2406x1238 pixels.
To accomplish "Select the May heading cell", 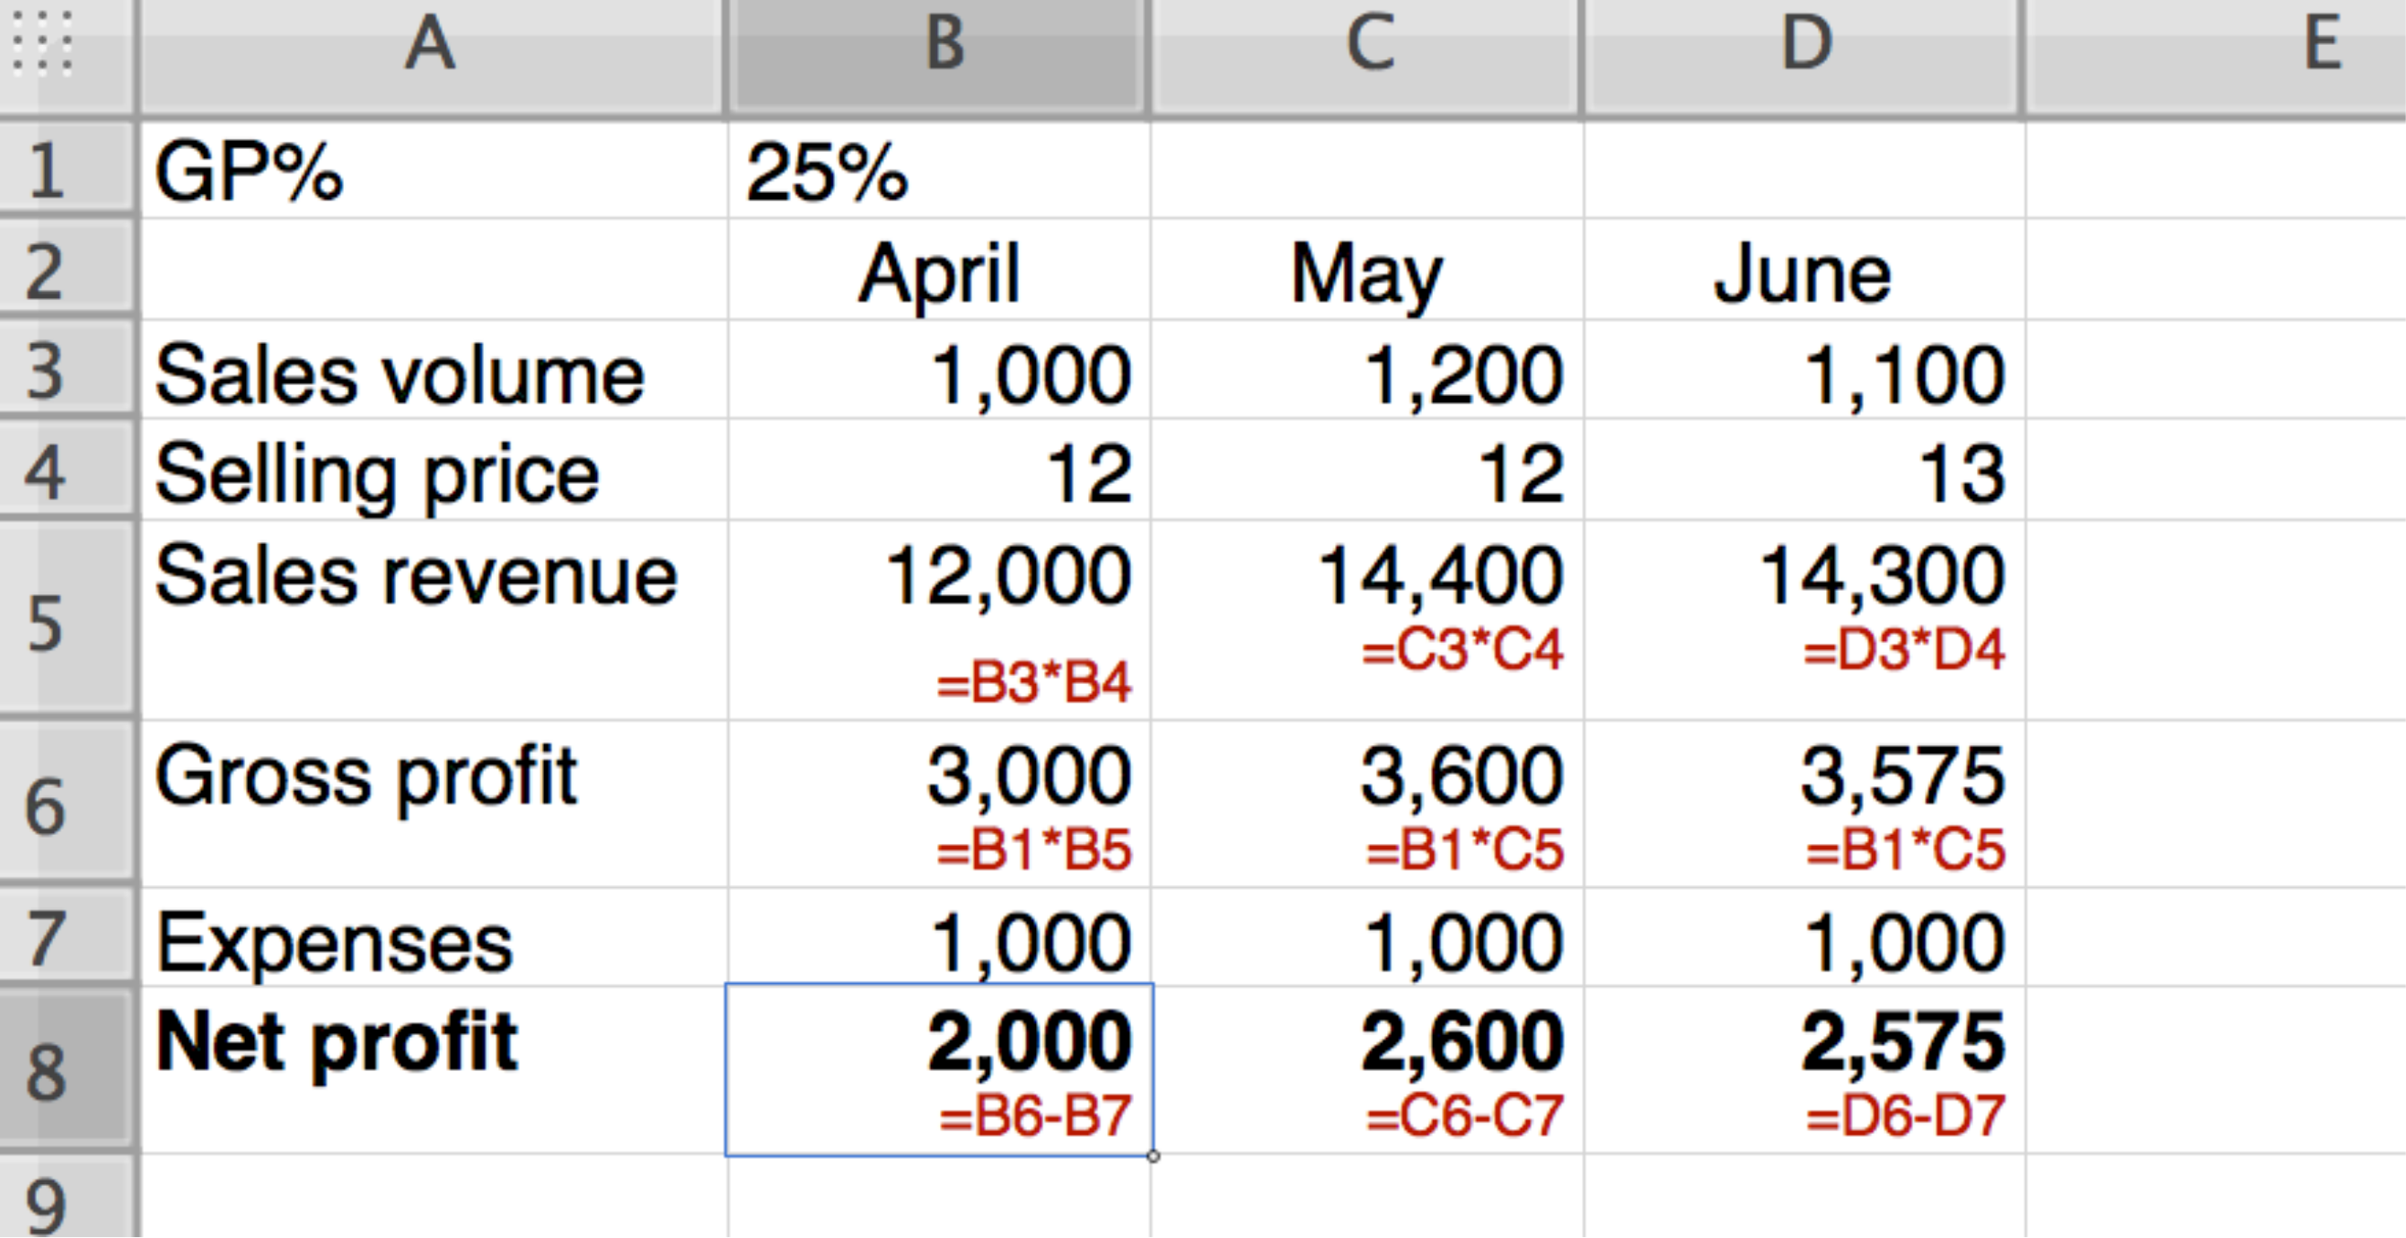I will coord(1367,270).
